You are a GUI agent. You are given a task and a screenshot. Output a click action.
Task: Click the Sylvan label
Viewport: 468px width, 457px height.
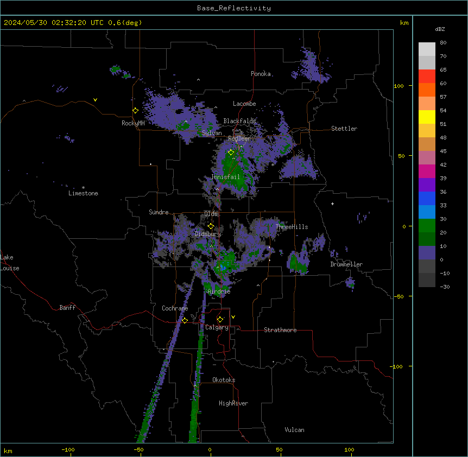point(212,133)
